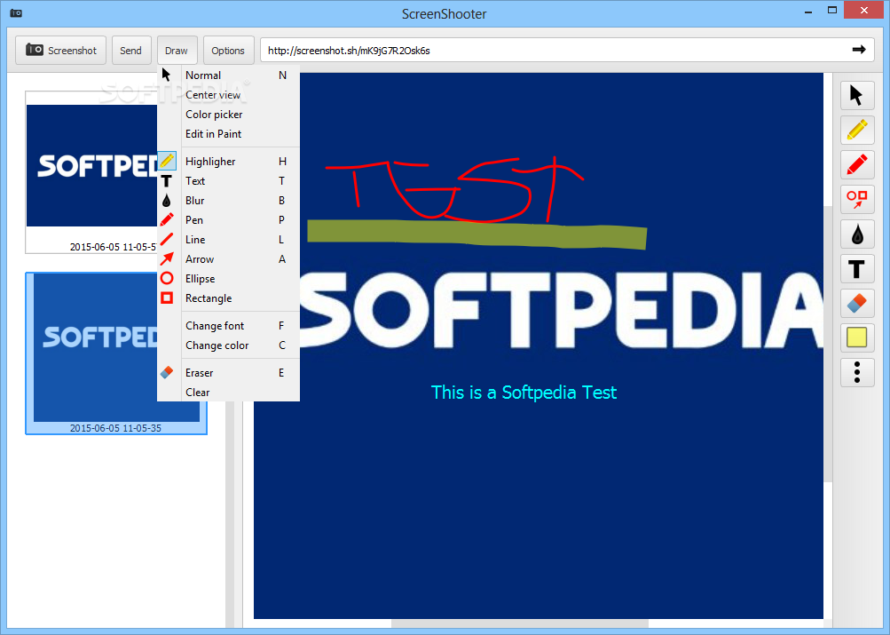Select the eraser tool in right toolbar

click(857, 304)
